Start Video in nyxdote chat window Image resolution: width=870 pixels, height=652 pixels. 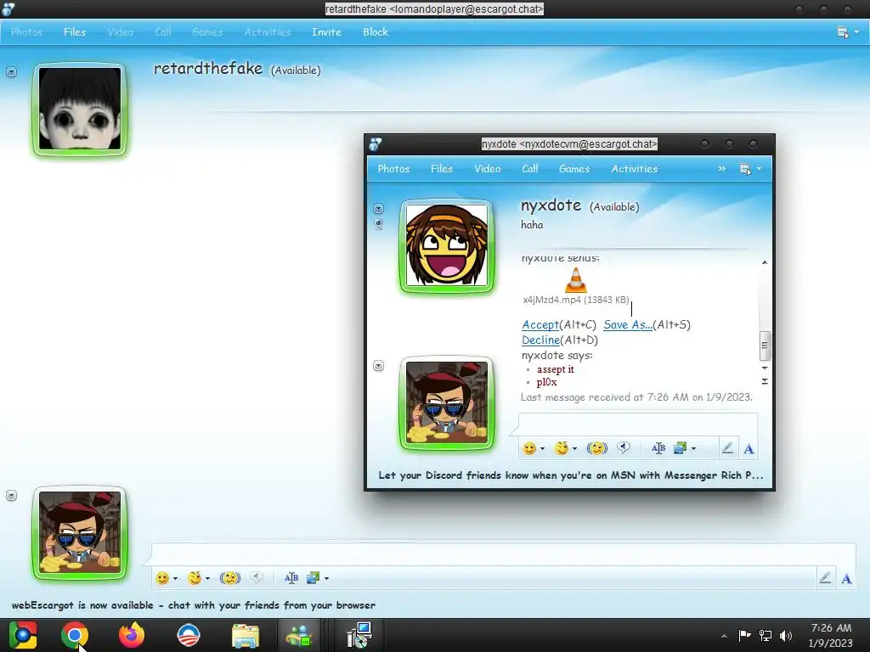pyautogui.click(x=487, y=169)
